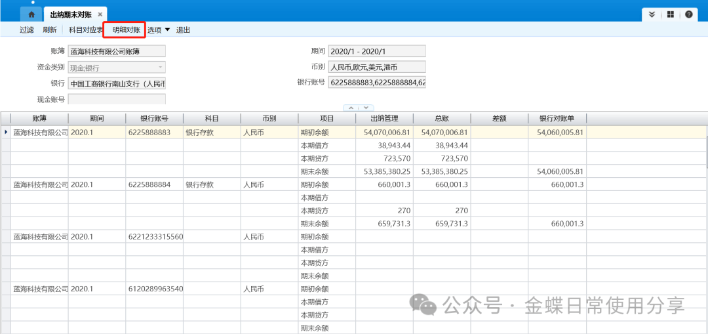Image resolution: width=708 pixels, height=334 pixels.
Task: Open 科目对应表
Action: pos(86,30)
